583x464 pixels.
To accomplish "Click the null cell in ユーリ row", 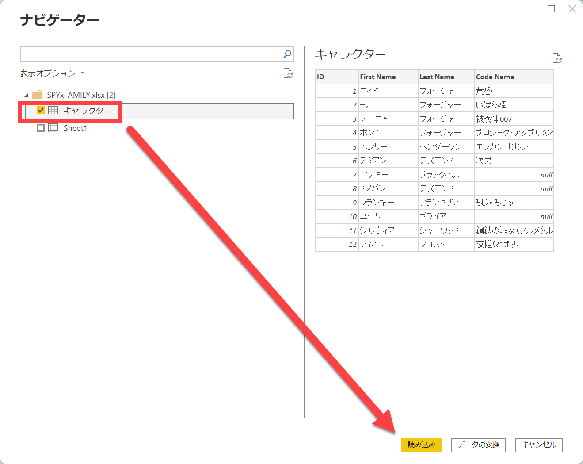I will tap(514, 216).
